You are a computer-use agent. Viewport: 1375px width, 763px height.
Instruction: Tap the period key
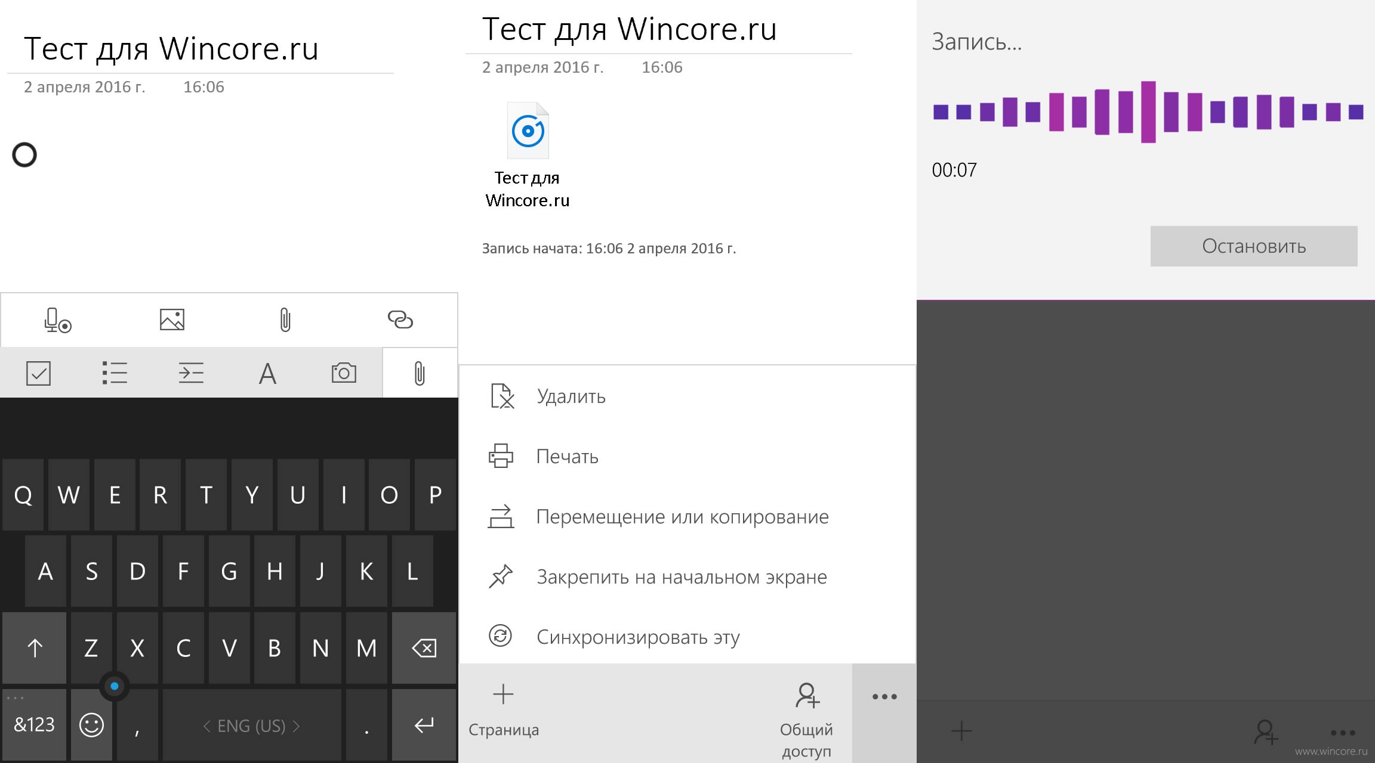point(366,725)
